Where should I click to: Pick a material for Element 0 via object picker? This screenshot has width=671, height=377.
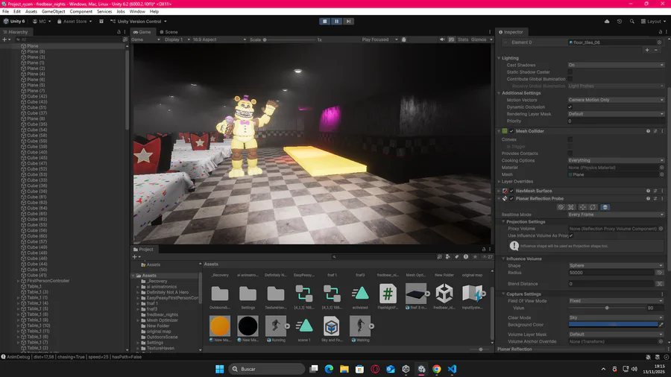tap(660, 42)
